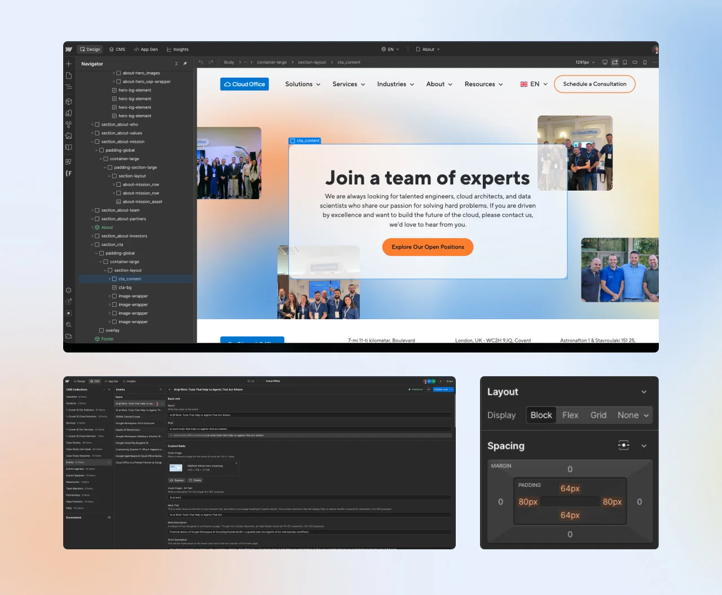722x595 pixels.
Task: Open the Components cube icon in left sidebar
Action: tap(69, 102)
